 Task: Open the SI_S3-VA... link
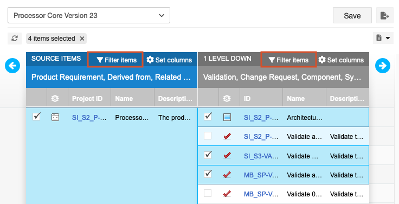click(x=261, y=156)
